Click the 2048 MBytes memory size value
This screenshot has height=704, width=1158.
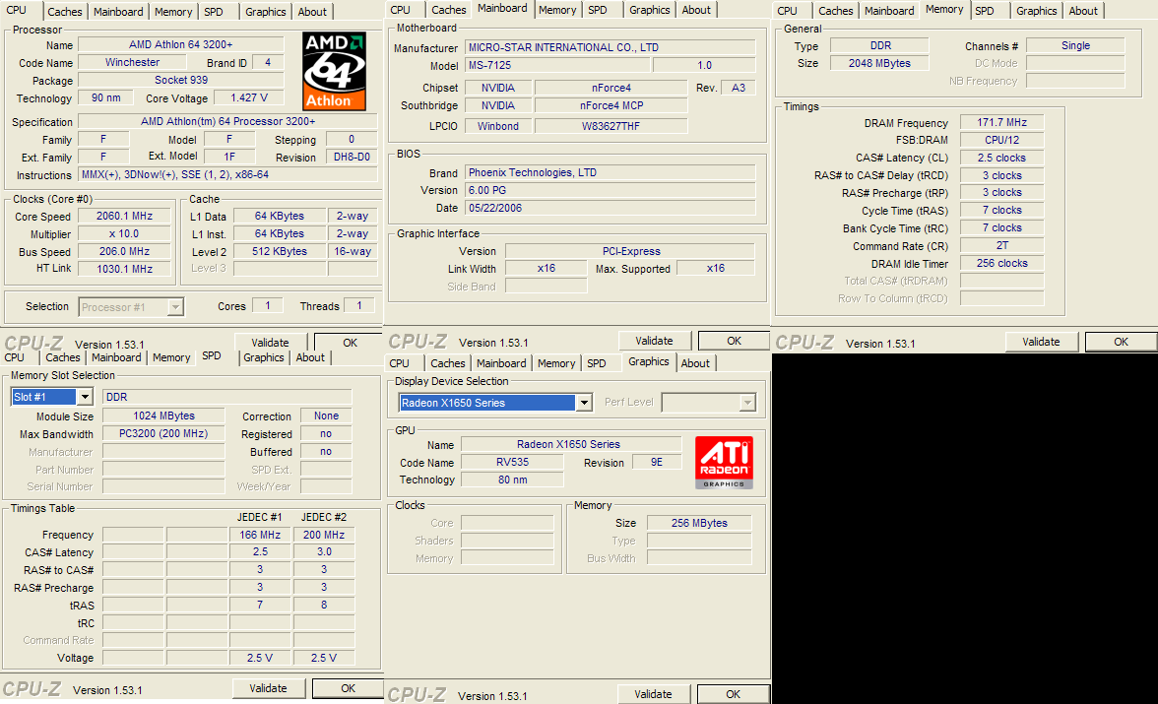(x=878, y=64)
